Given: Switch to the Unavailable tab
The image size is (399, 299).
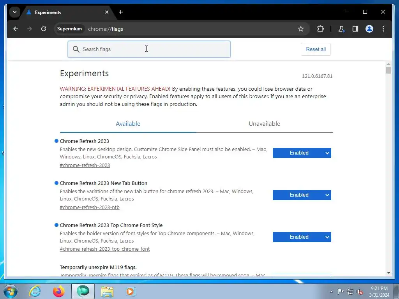Looking at the screenshot, I should (x=265, y=124).
